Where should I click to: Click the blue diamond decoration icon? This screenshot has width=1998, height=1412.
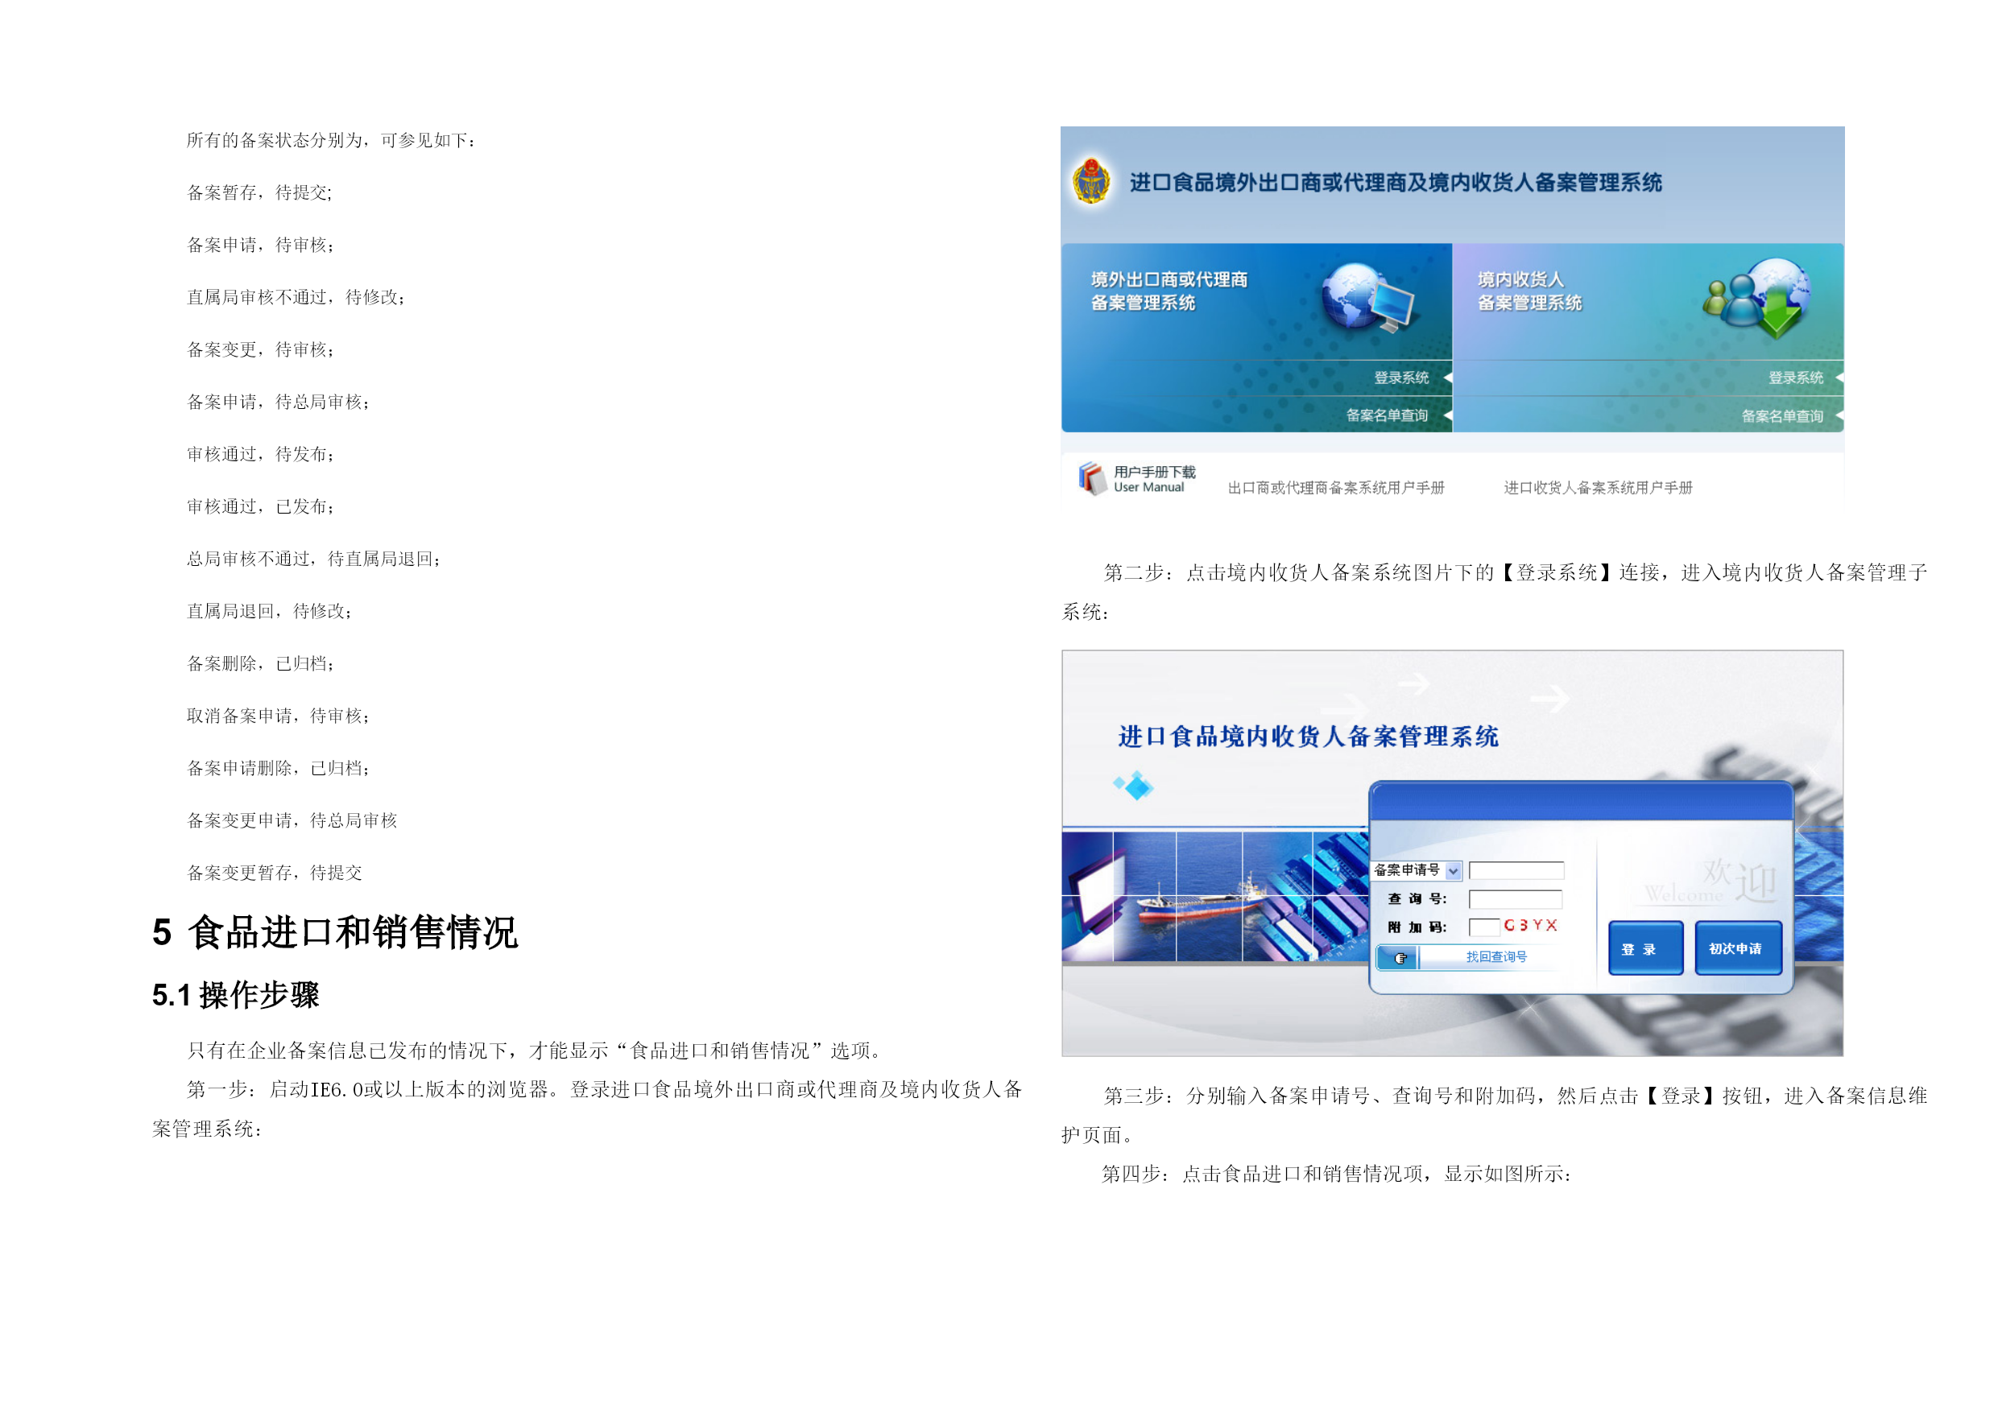pyautogui.click(x=1134, y=786)
